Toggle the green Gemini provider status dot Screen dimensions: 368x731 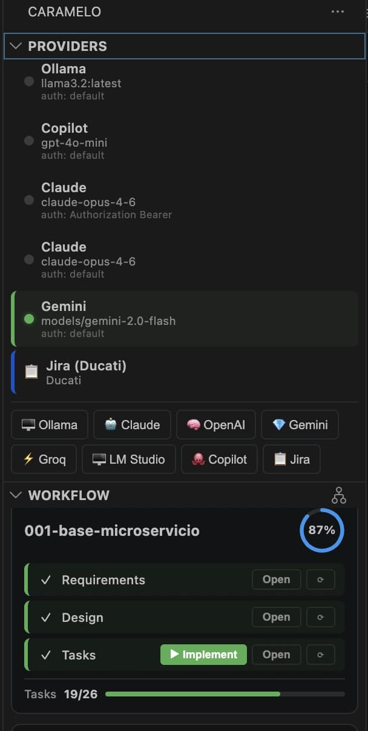28,319
